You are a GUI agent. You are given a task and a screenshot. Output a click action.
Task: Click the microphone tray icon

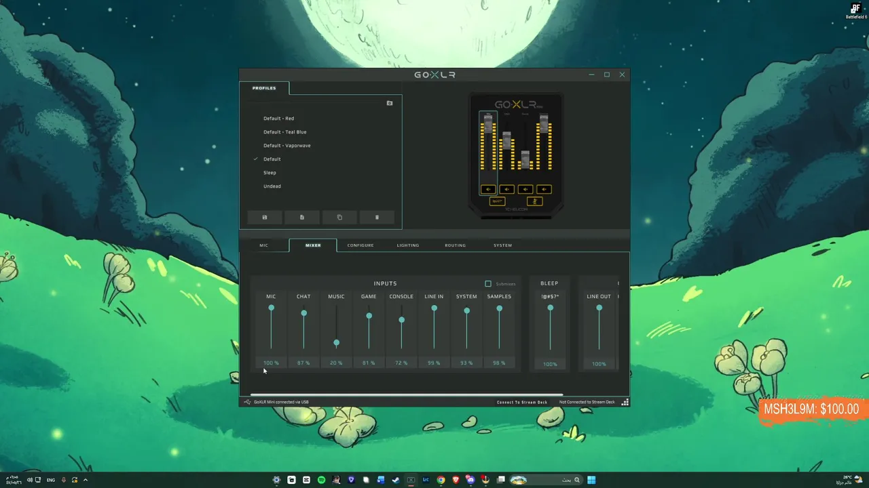pyautogui.click(x=64, y=480)
